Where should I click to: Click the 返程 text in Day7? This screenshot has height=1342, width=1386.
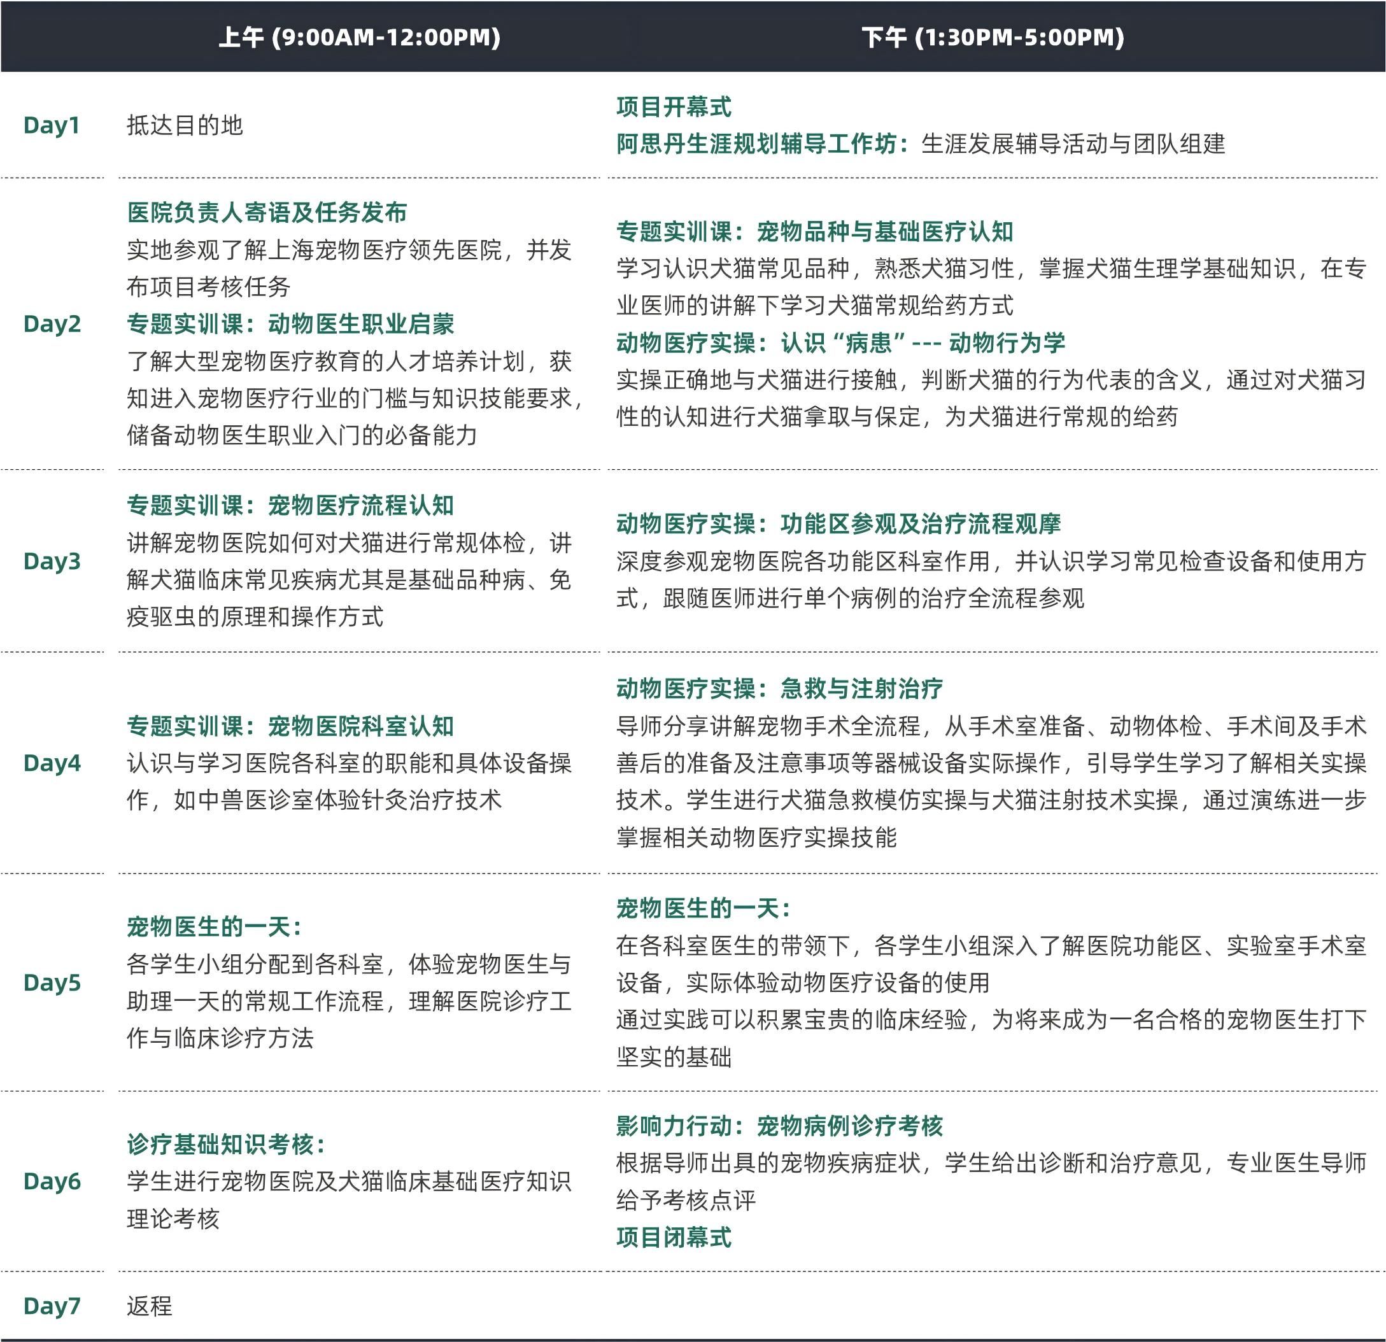click(149, 1306)
